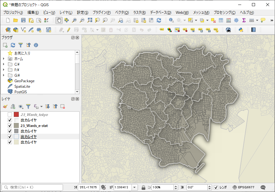
Task: Click the Remove Layer icon in Layers panel
Action: click(x=63, y=106)
